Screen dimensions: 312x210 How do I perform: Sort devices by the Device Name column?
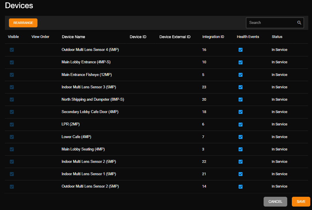pyautogui.click(x=73, y=37)
